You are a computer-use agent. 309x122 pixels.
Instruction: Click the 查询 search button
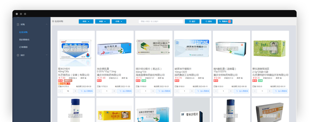point(208,21)
